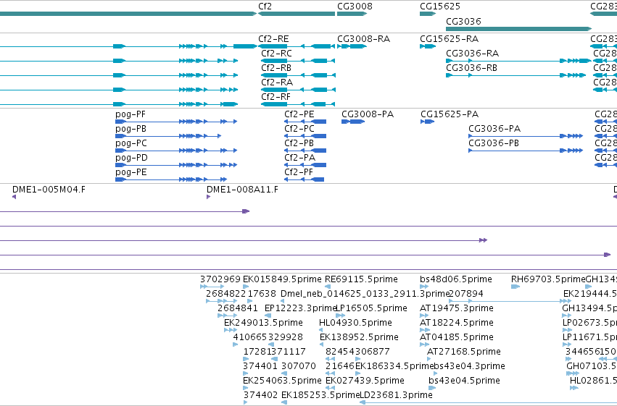Click the bs43e04.3prime EST label

(469, 366)
